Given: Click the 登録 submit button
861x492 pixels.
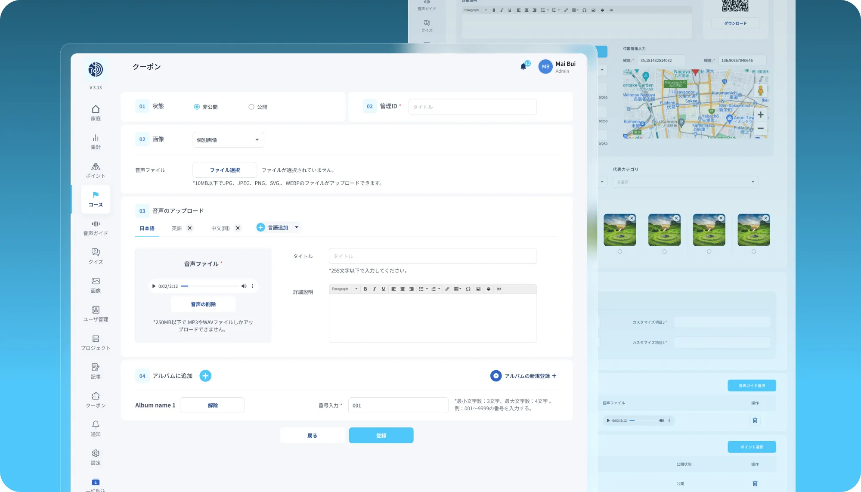Looking at the screenshot, I should point(381,435).
